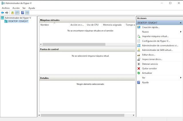Click the Hyper-V app icon in title bar

pyautogui.click(x=3, y=3)
